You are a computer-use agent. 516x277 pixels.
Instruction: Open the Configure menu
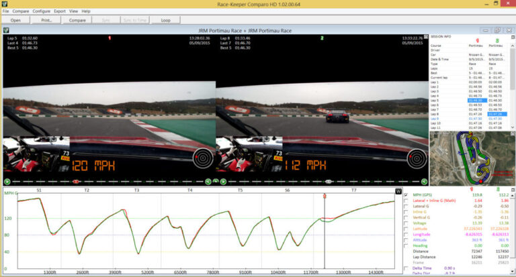(x=41, y=11)
